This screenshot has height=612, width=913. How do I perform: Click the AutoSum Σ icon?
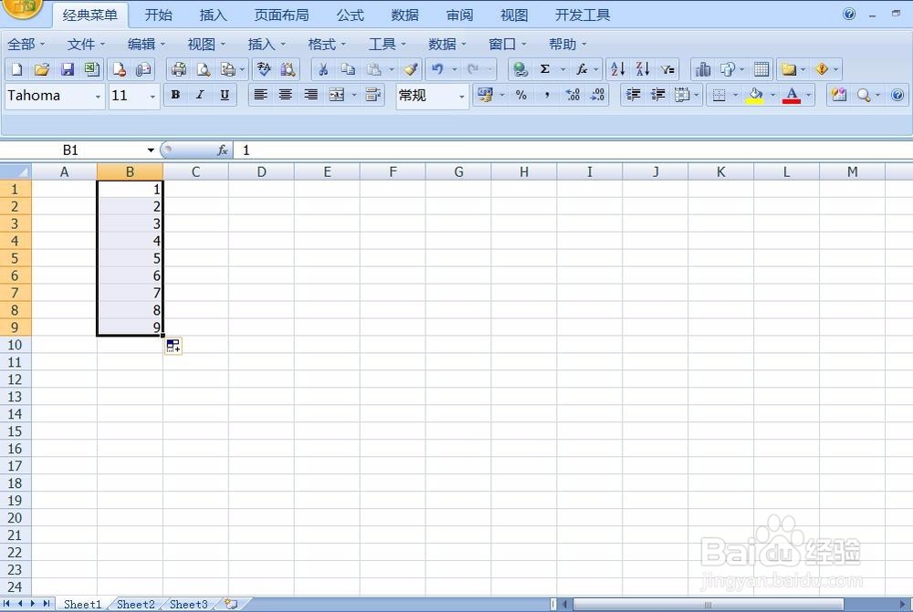coord(545,67)
